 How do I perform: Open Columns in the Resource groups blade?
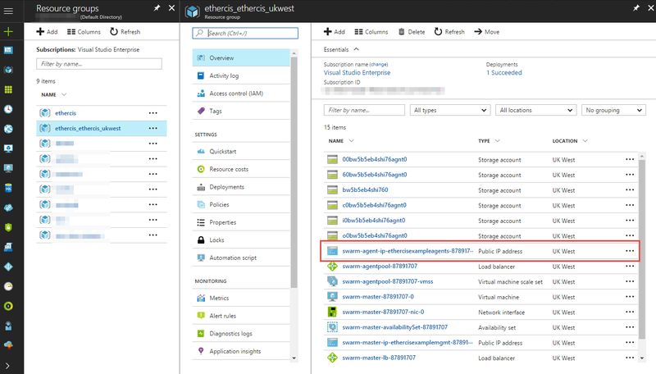(84, 32)
